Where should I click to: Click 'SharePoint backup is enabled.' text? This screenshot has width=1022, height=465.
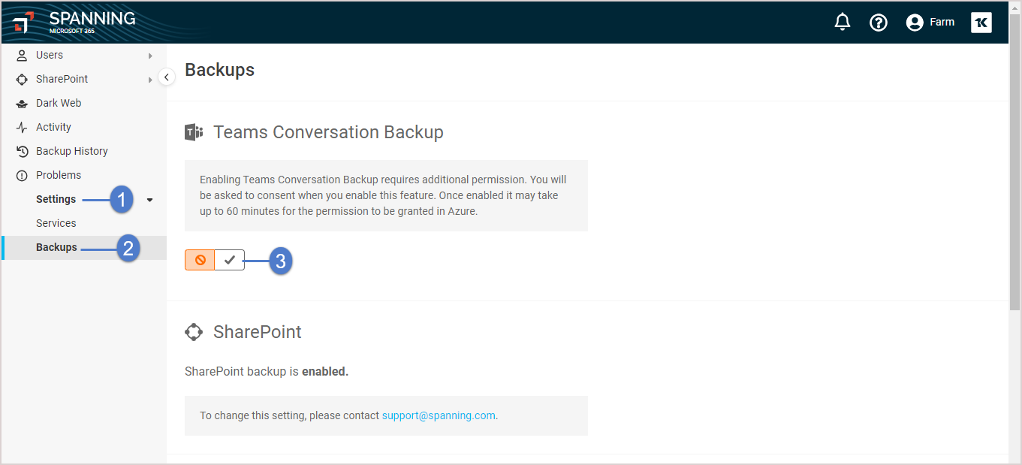(267, 371)
